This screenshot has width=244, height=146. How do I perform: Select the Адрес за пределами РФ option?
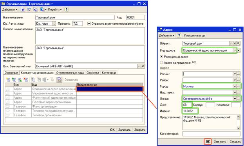click(161, 63)
